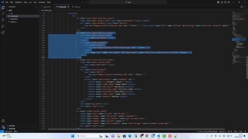Toggle the bottom Panel visibility
Viewport: 248px width, 139px height.
coord(222,2)
